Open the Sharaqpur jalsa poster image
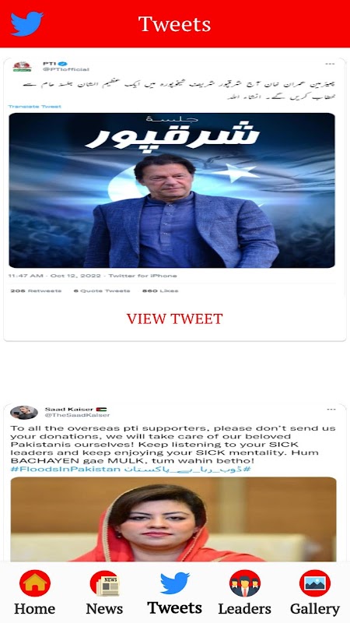Viewport: 350px width, 623px height. (172, 190)
